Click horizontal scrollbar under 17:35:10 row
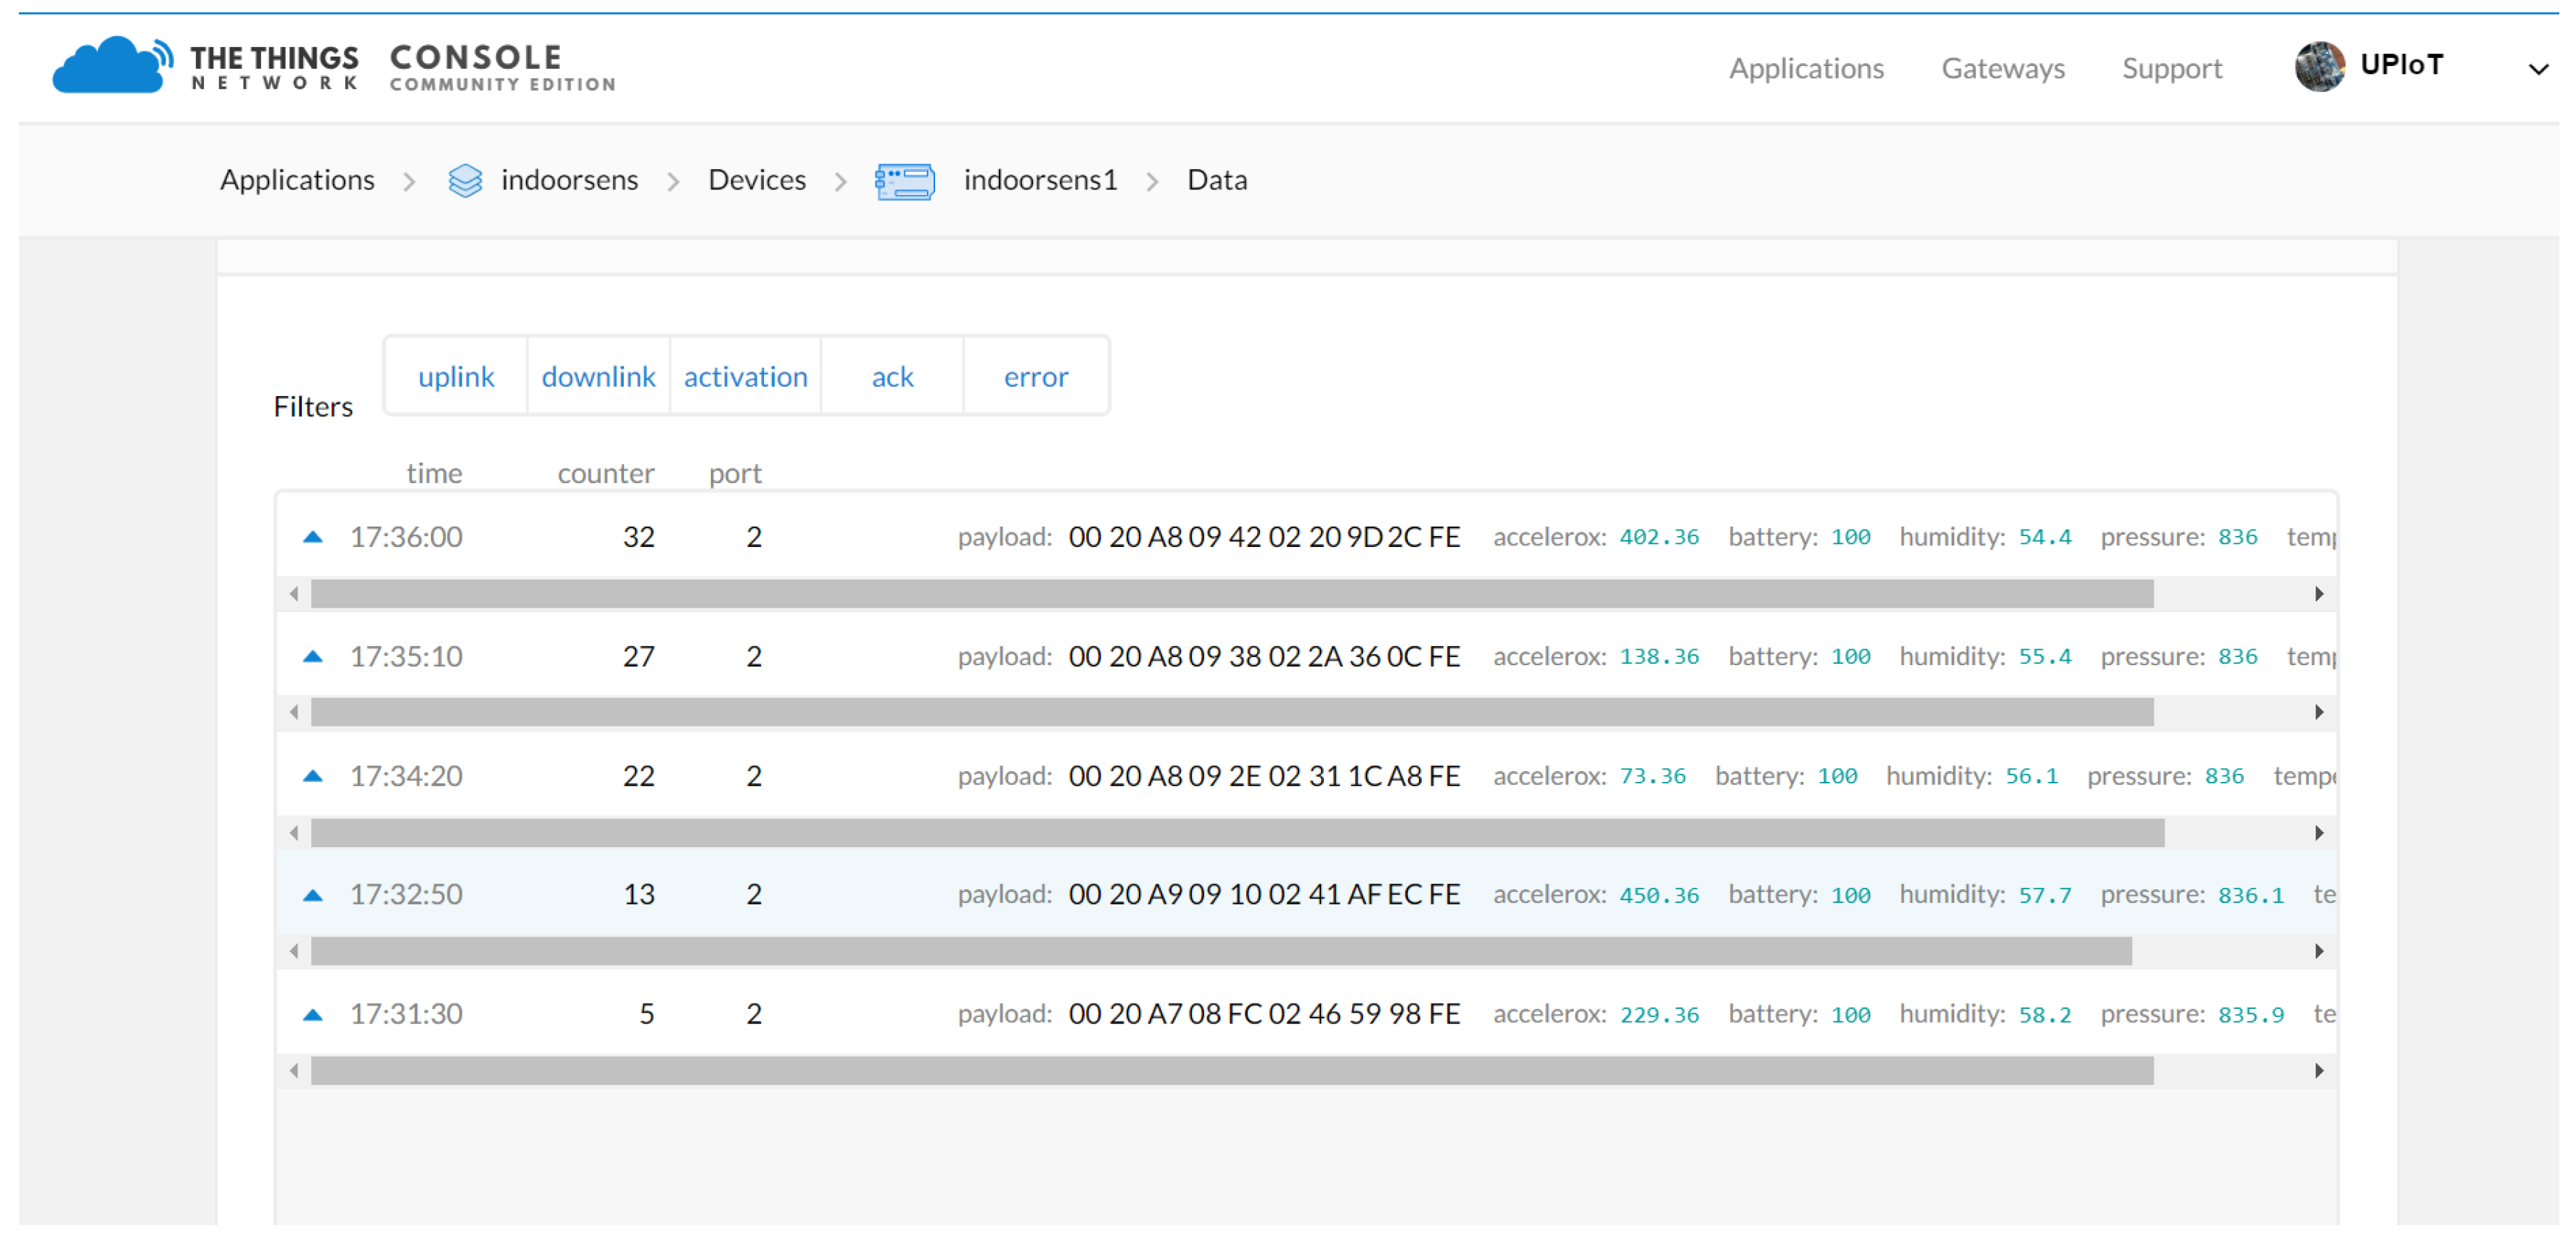The width and height of the screenshot is (2576, 1241). coord(1230,713)
